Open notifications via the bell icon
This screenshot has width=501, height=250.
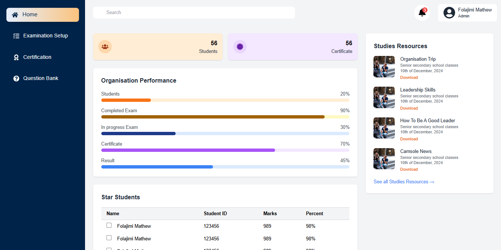point(422,13)
